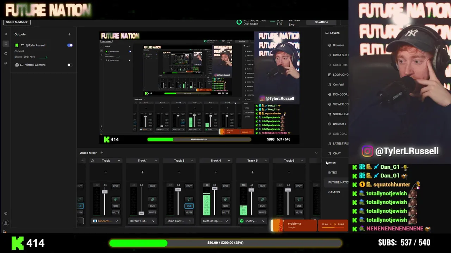Add effect slot on Discord Track
The width and height of the screenshot is (451, 253).
click(x=106, y=172)
